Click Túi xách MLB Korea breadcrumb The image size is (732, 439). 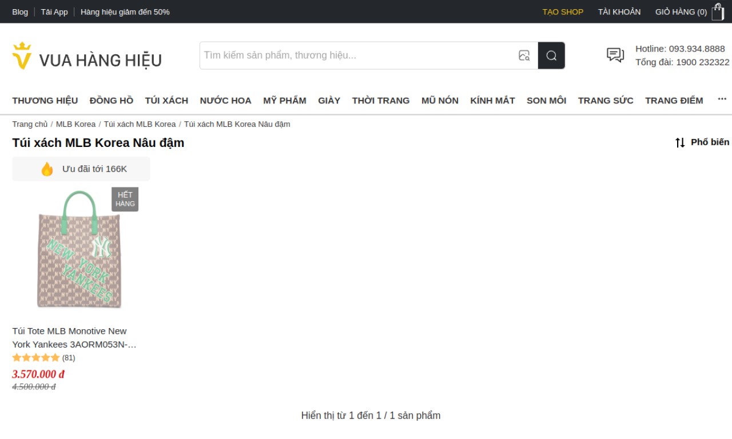tap(140, 124)
